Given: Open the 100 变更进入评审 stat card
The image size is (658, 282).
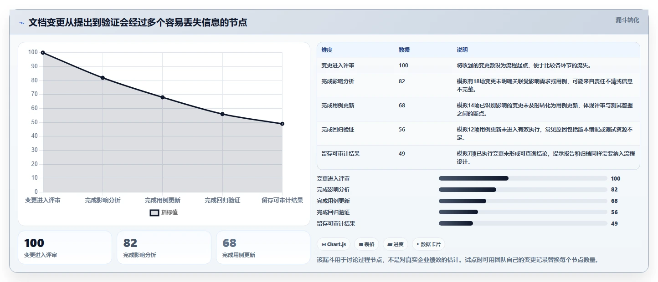Looking at the screenshot, I should click(x=65, y=247).
